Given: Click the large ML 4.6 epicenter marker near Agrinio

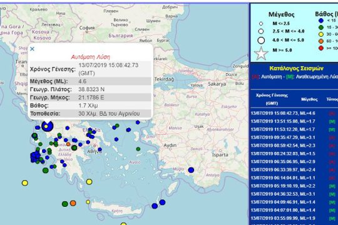Looking at the screenshot, I should 47,126.
